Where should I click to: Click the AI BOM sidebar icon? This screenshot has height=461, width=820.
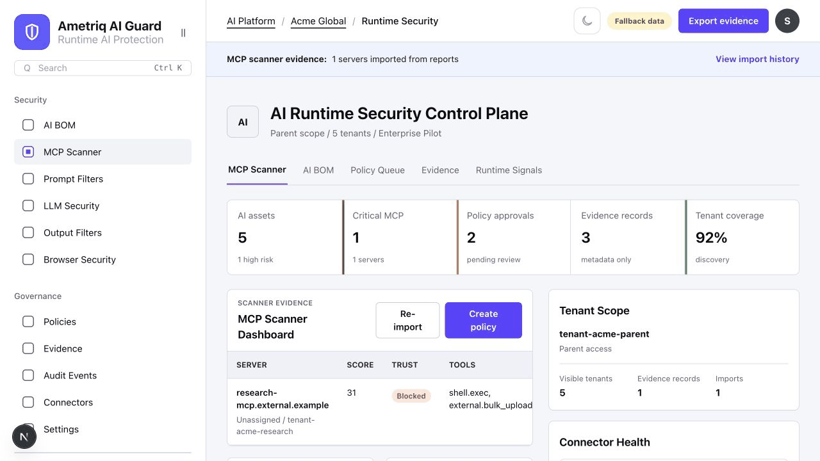click(x=28, y=125)
